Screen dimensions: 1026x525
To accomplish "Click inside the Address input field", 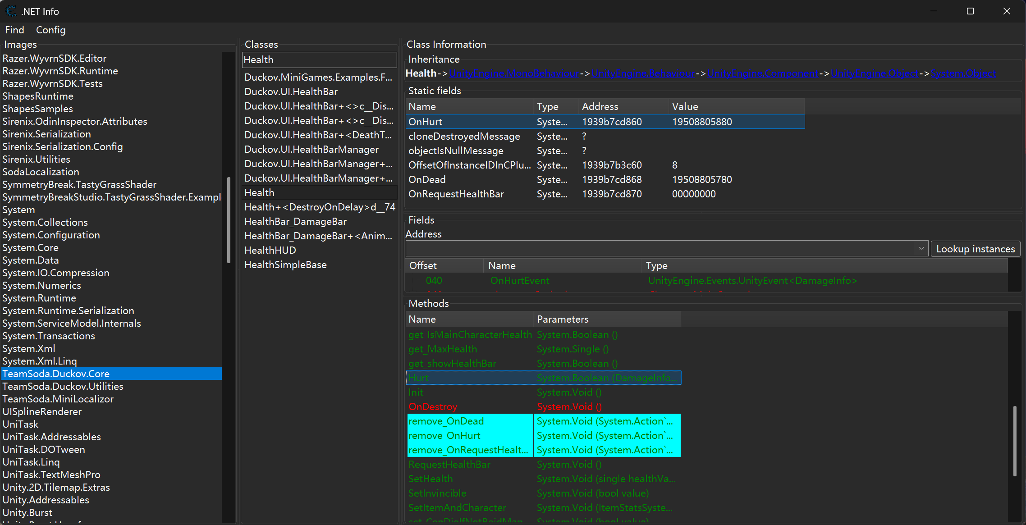I will click(x=631, y=248).
